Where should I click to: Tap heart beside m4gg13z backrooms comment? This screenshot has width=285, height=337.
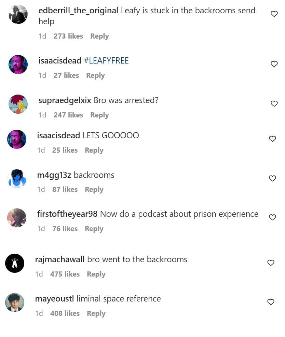(x=272, y=178)
